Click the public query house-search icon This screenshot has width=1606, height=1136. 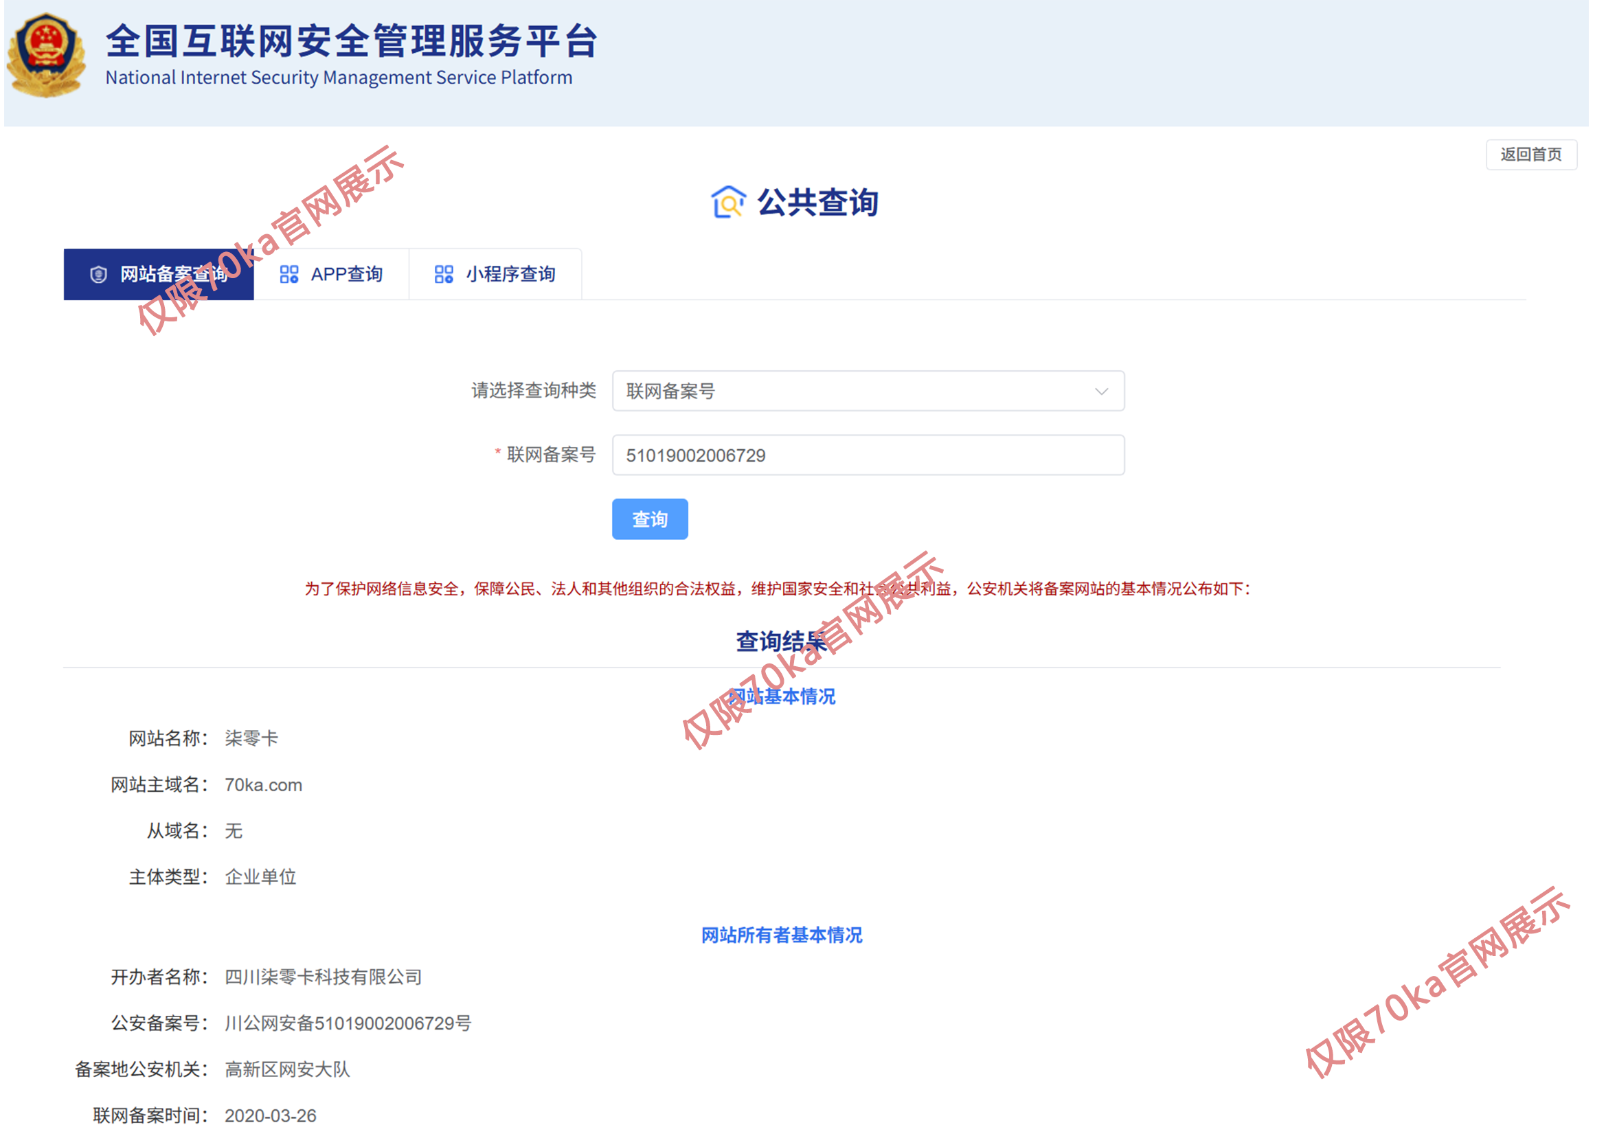[728, 203]
